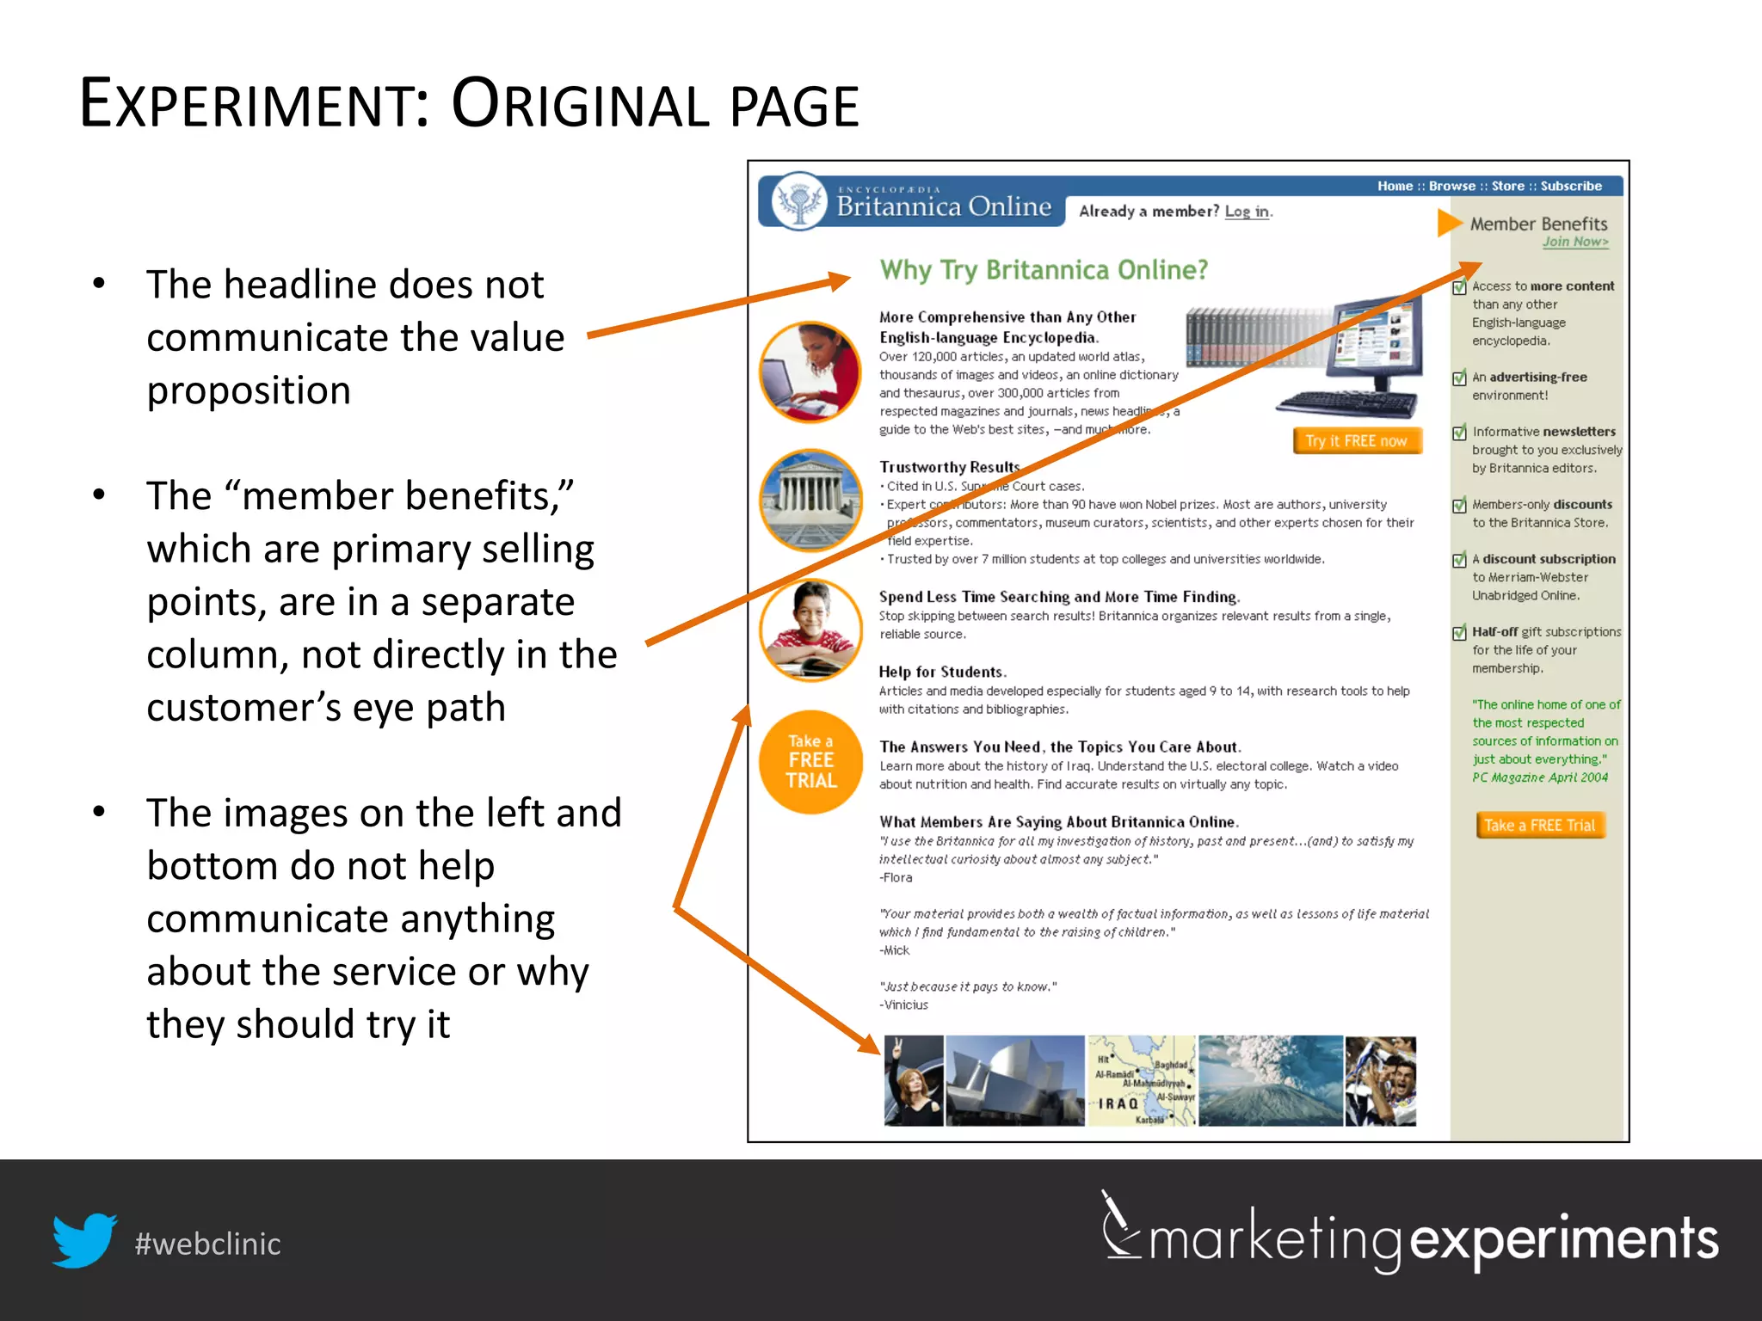Click the 'Help for Students' heading
Screen dimensions: 1762x1321
click(942, 672)
